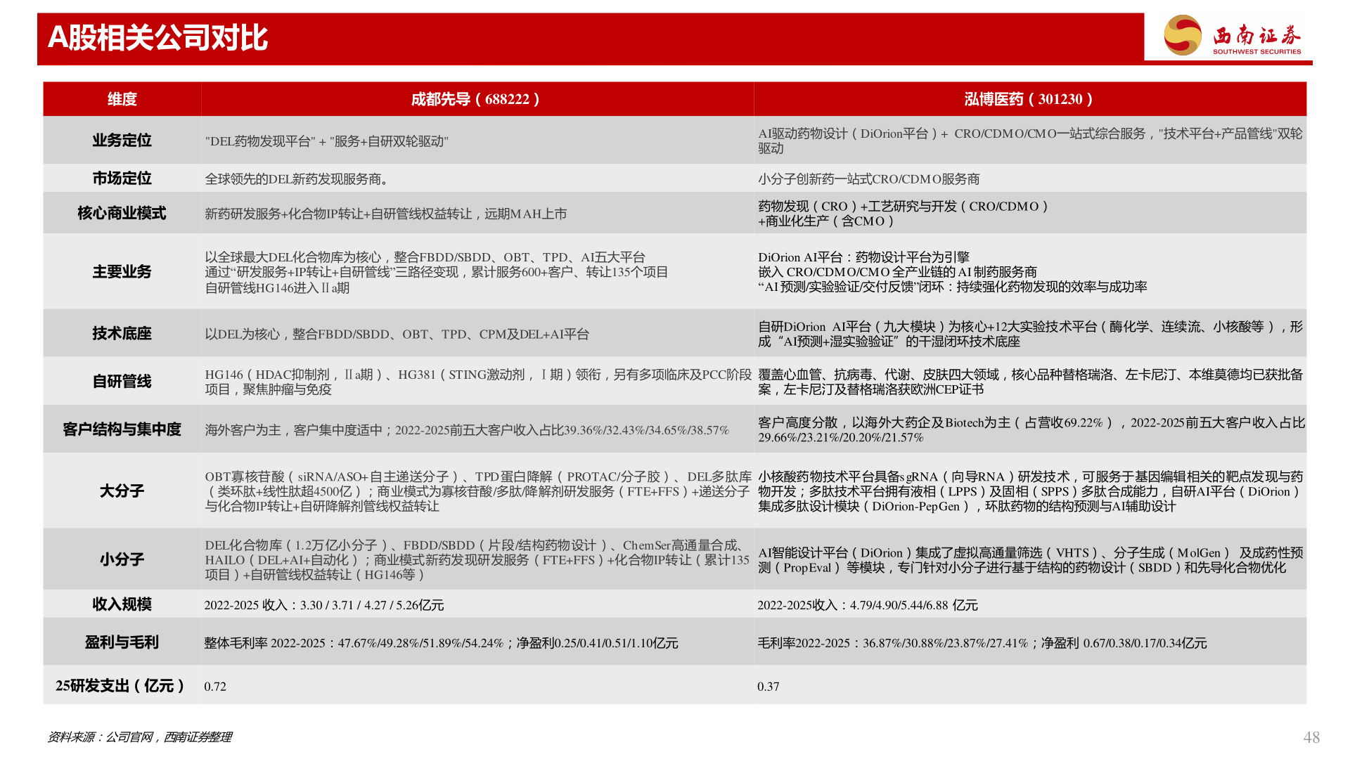The width and height of the screenshot is (1350, 759).
Task: Select the slide title A股相关公司对比
Action: (157, 38)
